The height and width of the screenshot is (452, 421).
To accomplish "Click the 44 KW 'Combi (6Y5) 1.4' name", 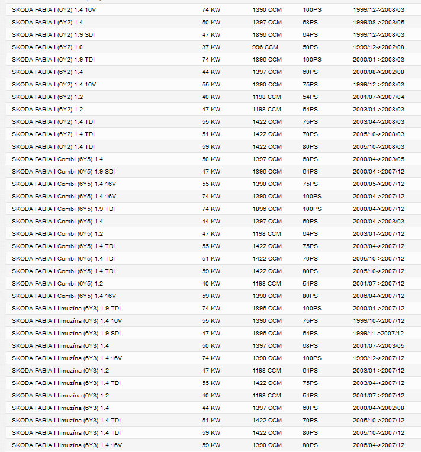I will tap(57, 222).
